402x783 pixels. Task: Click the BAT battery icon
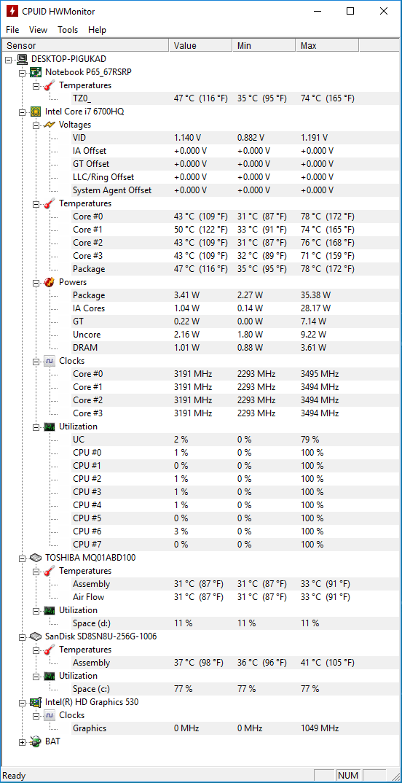pos(36,741)
